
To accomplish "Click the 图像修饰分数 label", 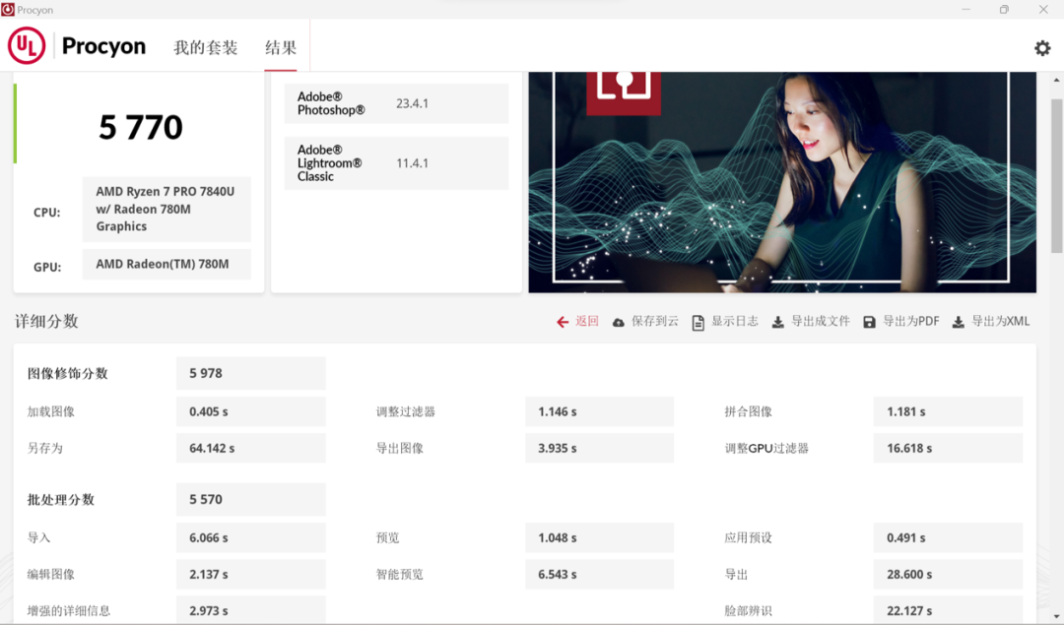I will tap(67, 373).
